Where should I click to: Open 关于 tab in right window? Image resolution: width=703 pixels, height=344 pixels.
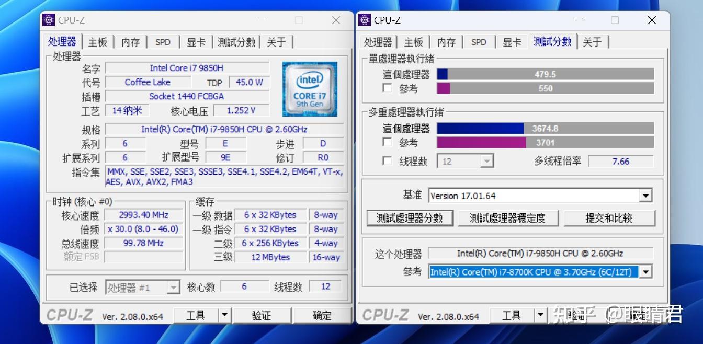(x=592, y=42)
